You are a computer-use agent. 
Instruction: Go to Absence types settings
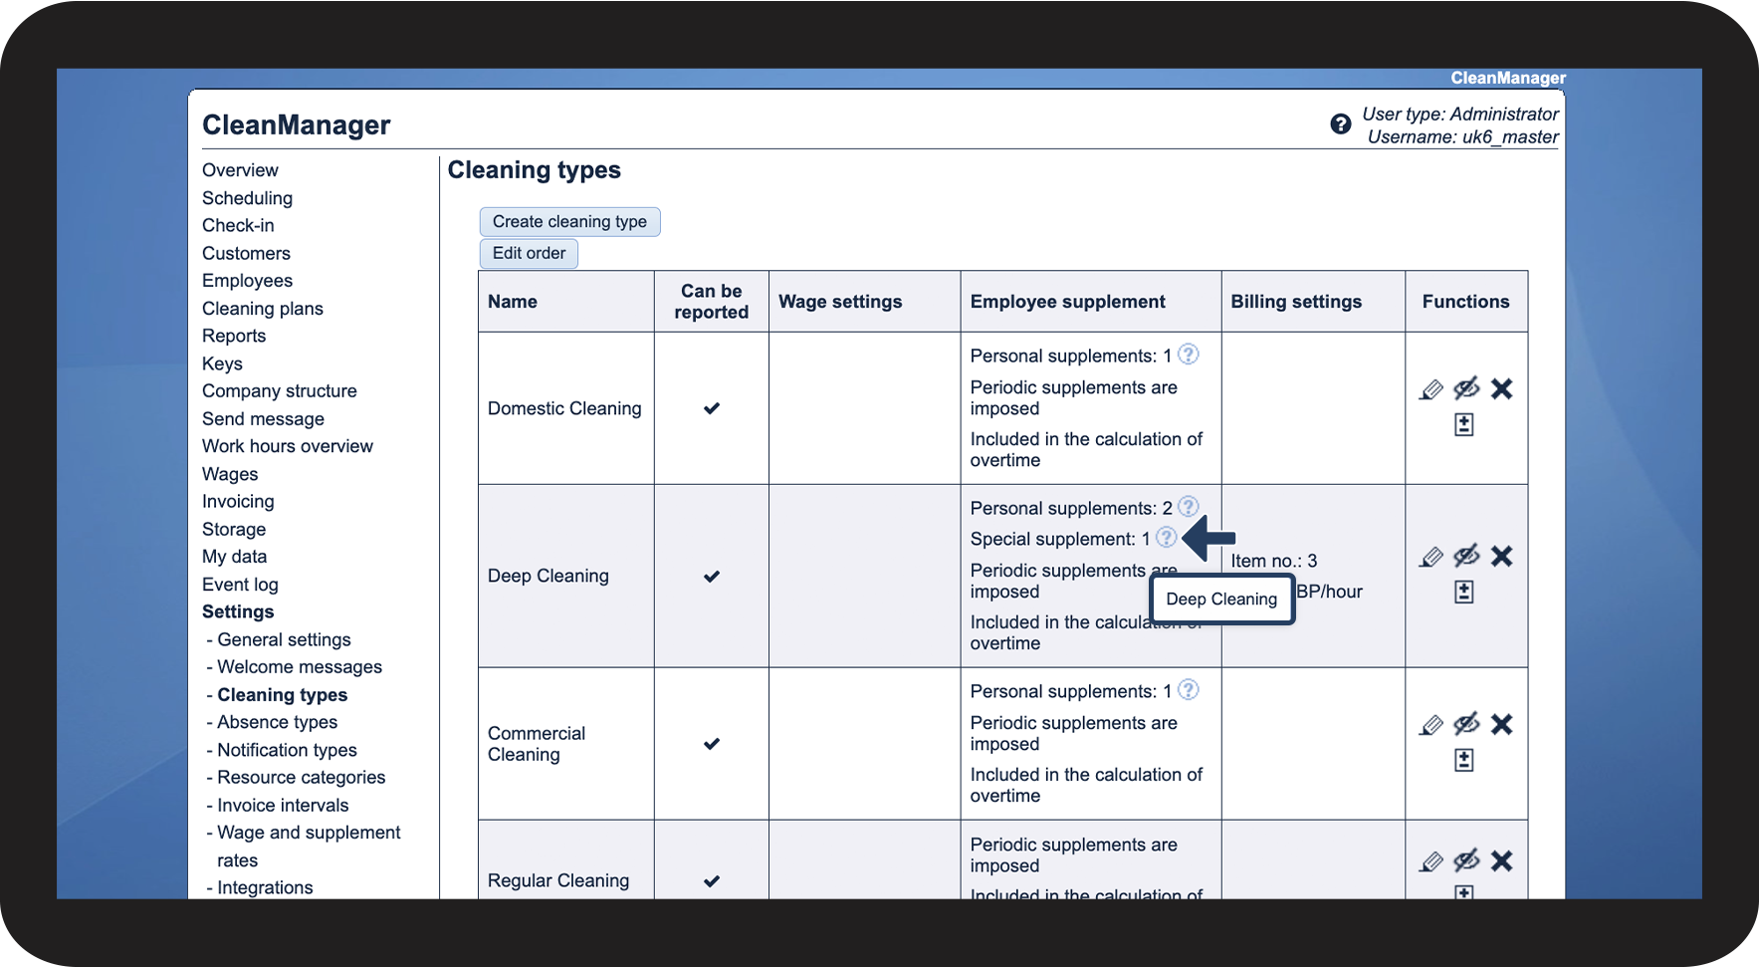[277, 722]
